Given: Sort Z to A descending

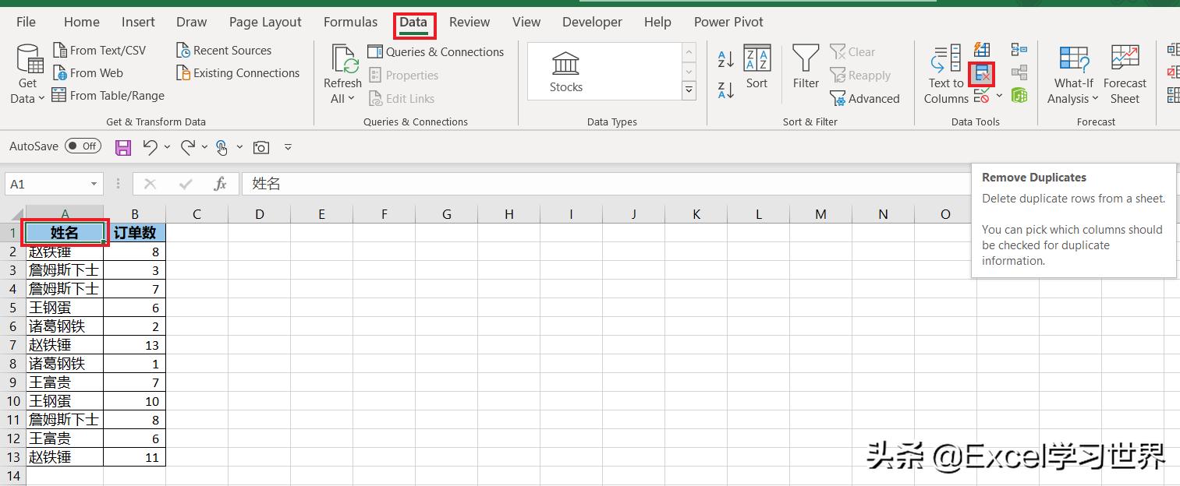Looking at the screenshot, I should tap(725, 90).
